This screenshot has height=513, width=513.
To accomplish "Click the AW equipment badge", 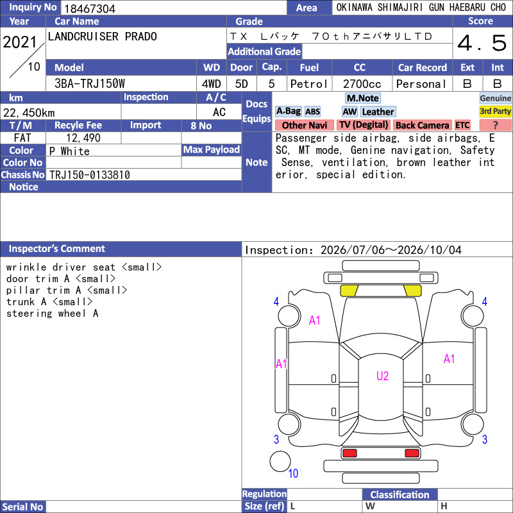I will 349,112.
